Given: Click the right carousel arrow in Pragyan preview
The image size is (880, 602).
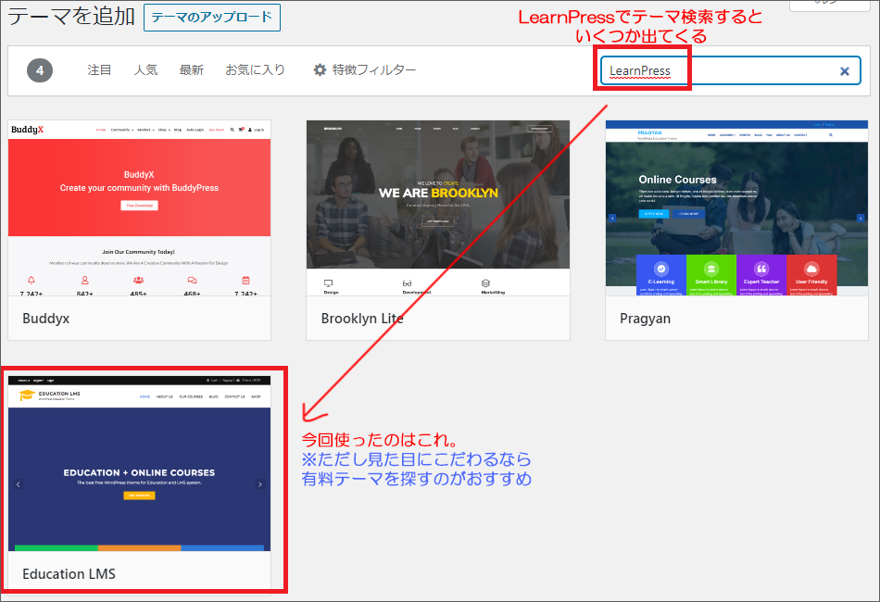Looking at the screenshot, I should 861,219.
